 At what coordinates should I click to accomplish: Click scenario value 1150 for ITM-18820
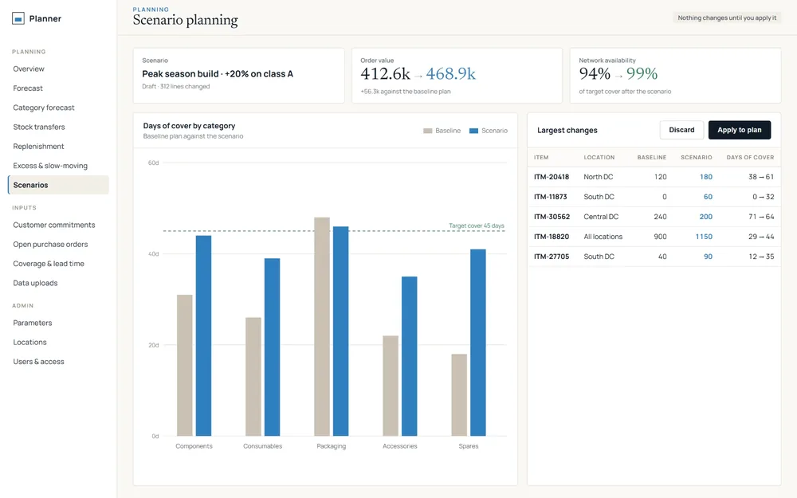[x=704, y=237]
